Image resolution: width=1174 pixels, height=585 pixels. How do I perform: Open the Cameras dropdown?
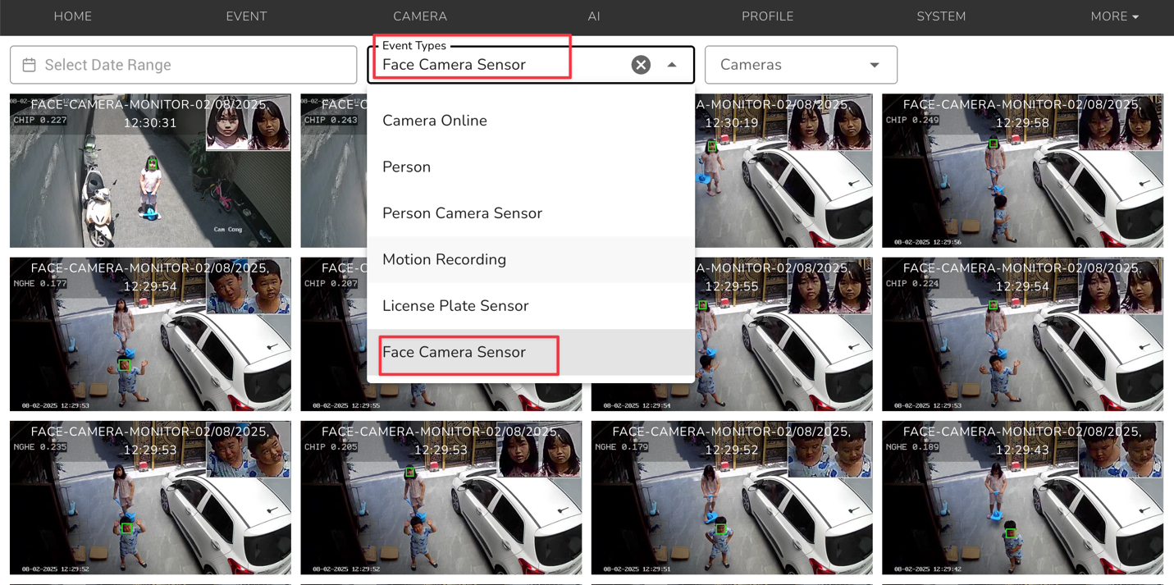tap(800, 65)
